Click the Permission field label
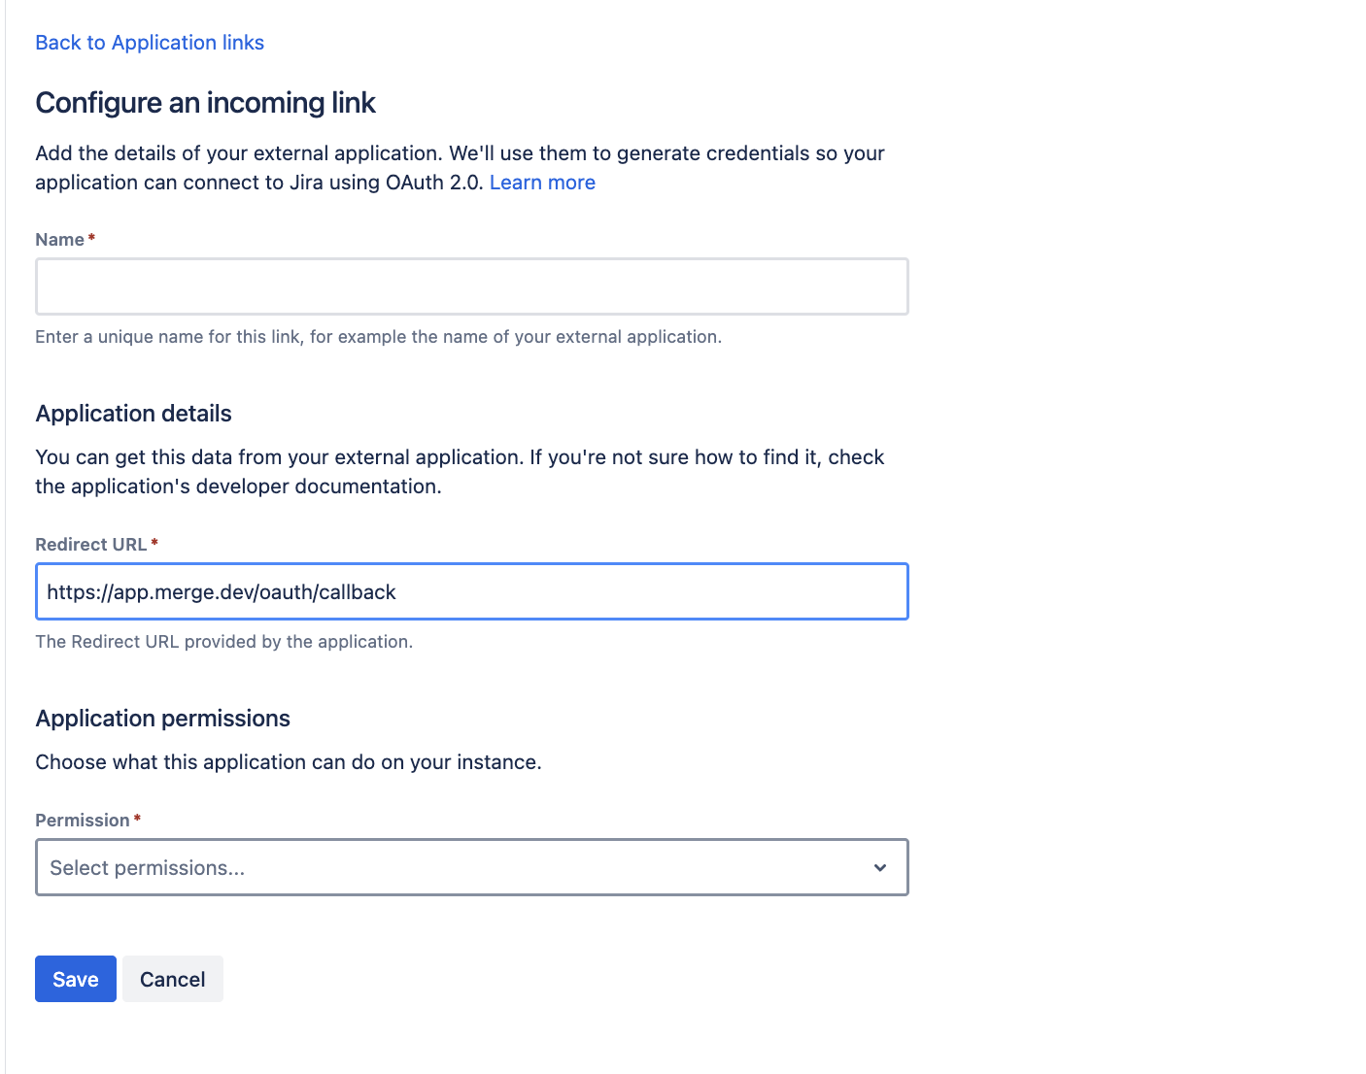1366x1074 pixels. 83,821
